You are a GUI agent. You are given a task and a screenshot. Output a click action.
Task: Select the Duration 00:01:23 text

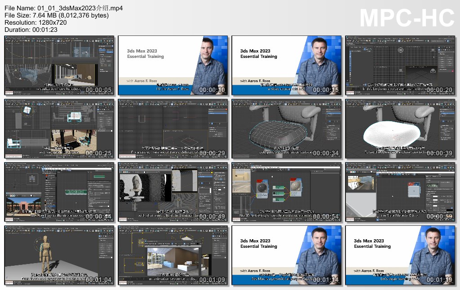[x=31, y=30]
